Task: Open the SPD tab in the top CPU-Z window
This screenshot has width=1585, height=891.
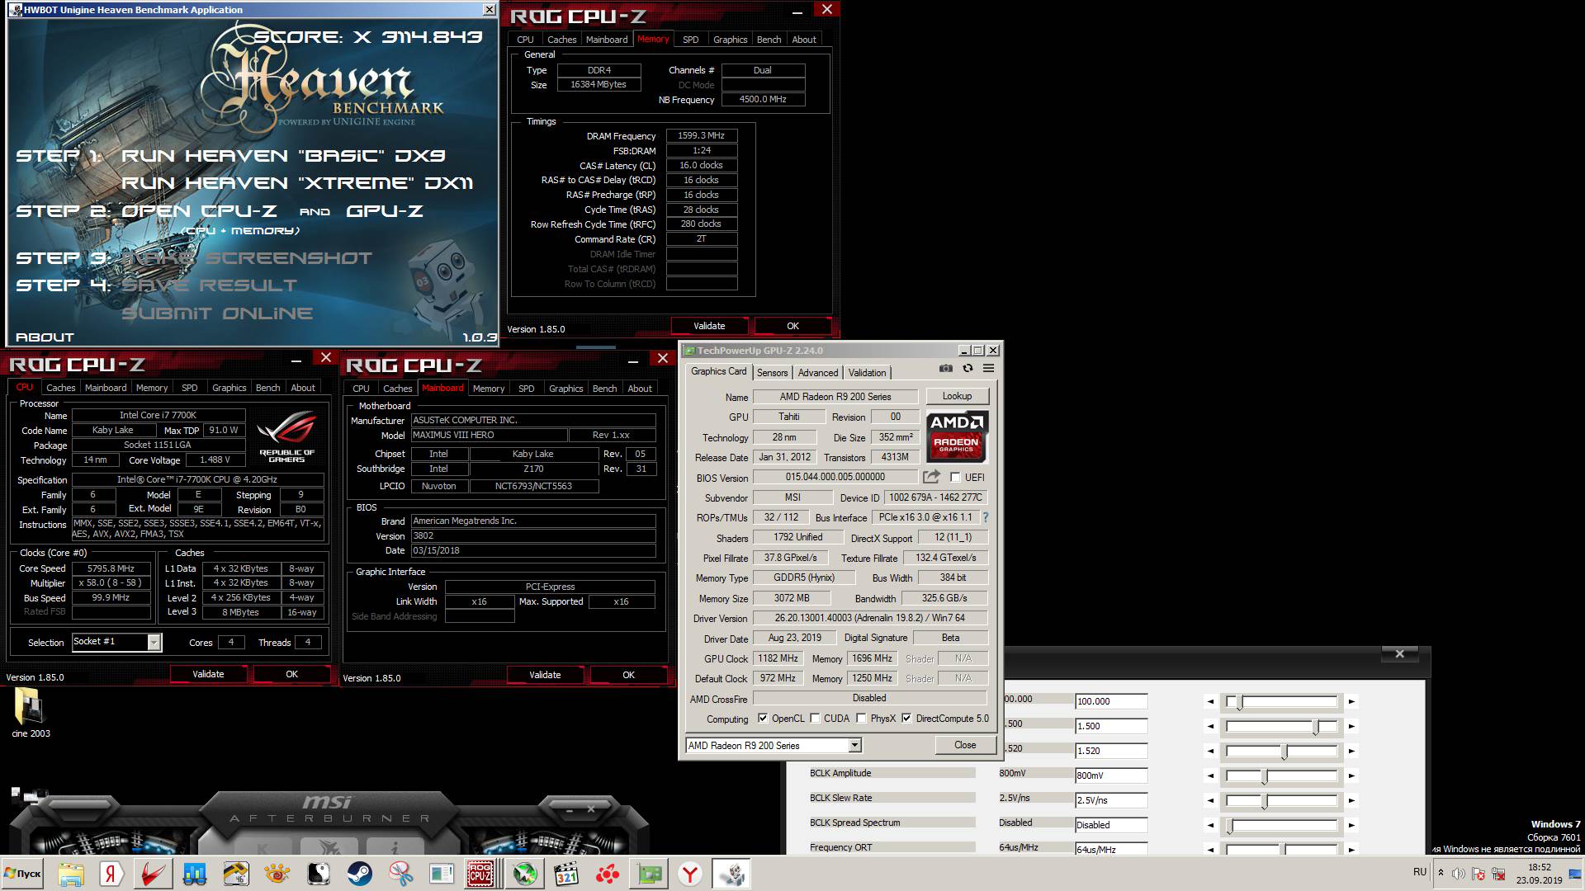Action: click(691, 40)
